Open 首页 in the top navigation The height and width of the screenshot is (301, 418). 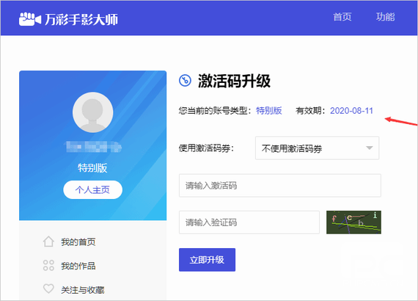(x=342, y=17)
